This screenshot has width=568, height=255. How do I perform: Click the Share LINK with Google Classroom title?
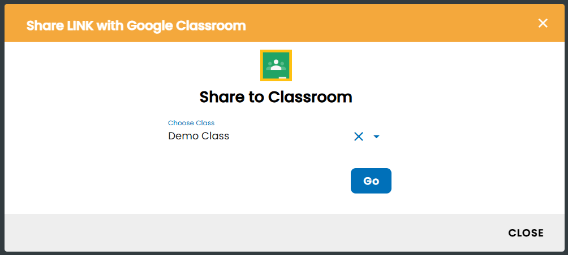pyautogui.click(x=136, y=25)
